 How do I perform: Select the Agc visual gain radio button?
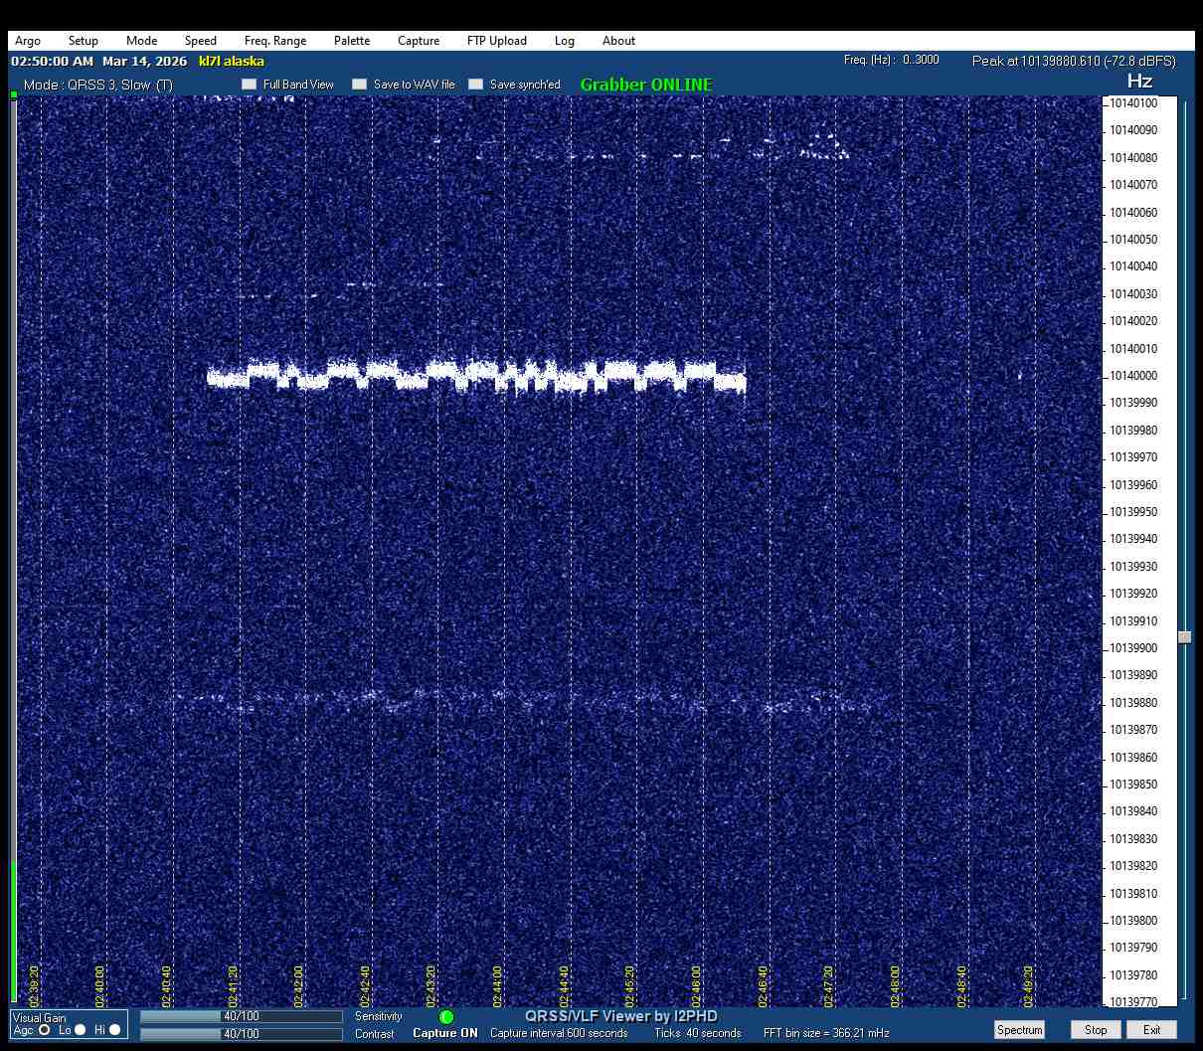point(45,1030)
